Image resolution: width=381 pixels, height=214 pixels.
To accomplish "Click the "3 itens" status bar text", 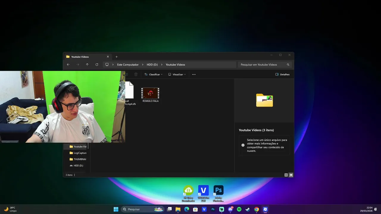I will (69, 175).
